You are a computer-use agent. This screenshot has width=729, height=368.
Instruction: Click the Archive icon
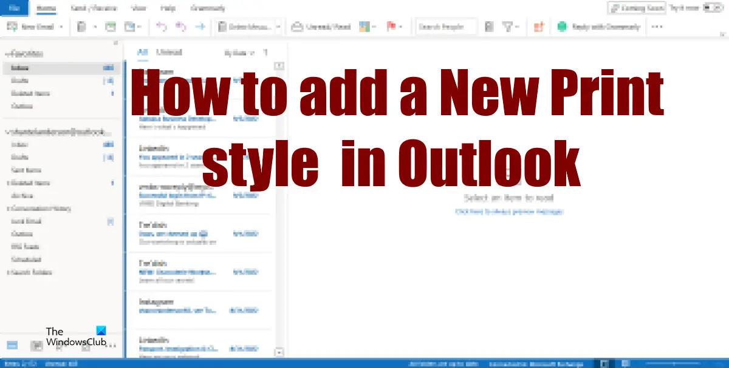111,26
